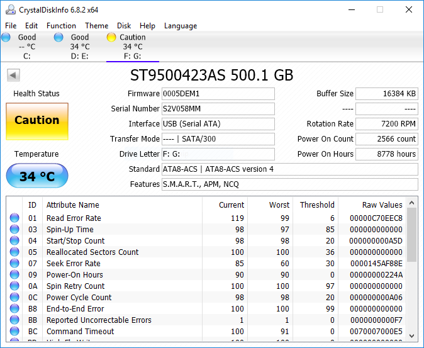Click the status icon for Start/Stop Count
424x348 pixels.
click(x=14, y=240)
